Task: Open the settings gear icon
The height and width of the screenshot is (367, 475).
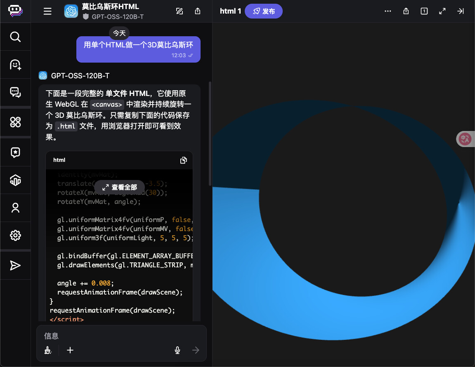Action: coord(15,235)
